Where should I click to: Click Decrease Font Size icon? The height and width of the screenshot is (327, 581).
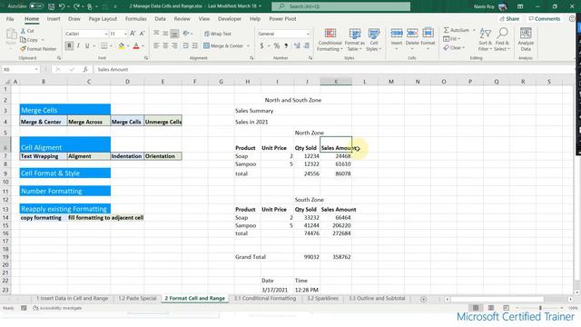tap(142, 34)
